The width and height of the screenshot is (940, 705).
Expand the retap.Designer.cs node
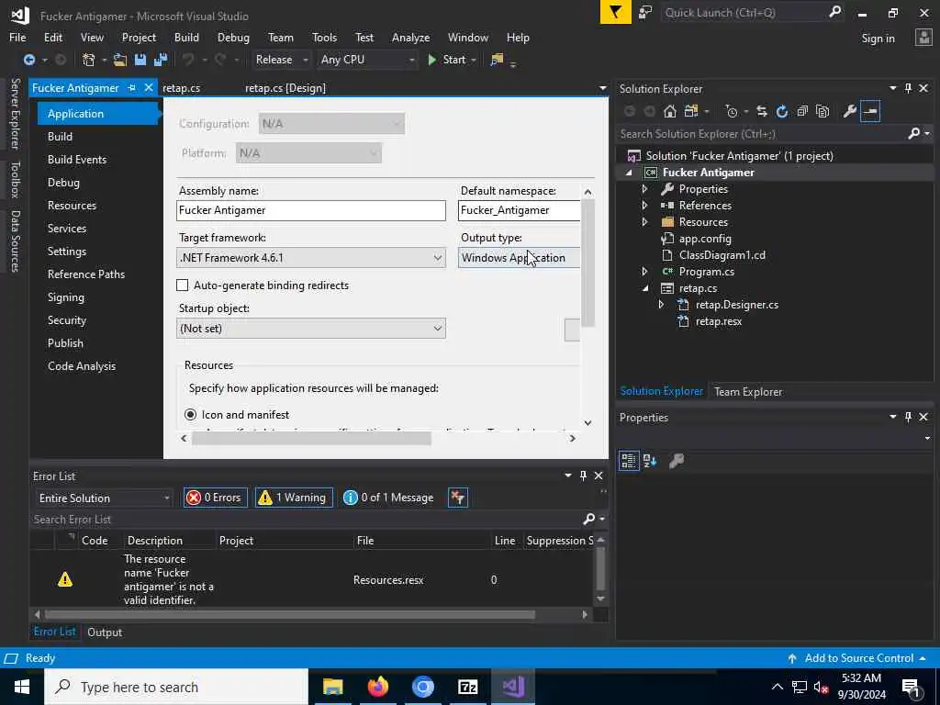click(661, 305)
